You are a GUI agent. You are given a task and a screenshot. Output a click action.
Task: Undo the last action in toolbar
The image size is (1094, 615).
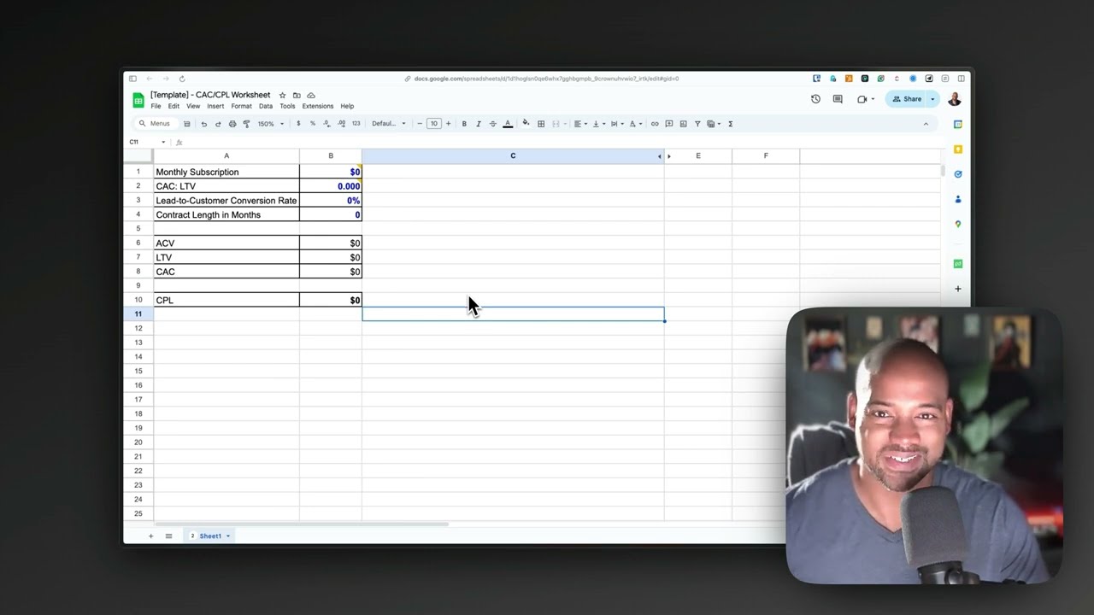[x=203, y=124]
